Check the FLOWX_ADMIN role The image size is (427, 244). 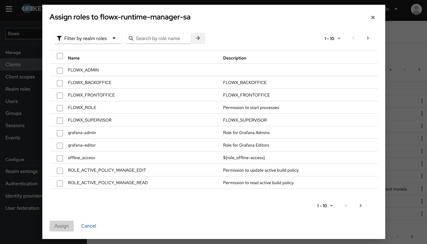tap(60, 71)
